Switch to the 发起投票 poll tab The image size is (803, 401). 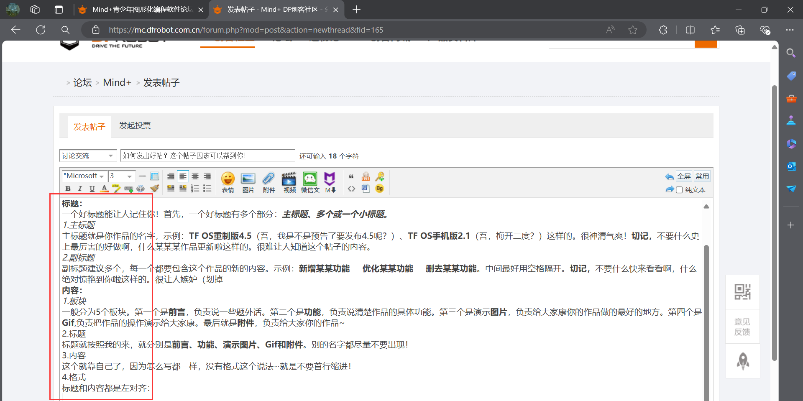click(135, 125)
